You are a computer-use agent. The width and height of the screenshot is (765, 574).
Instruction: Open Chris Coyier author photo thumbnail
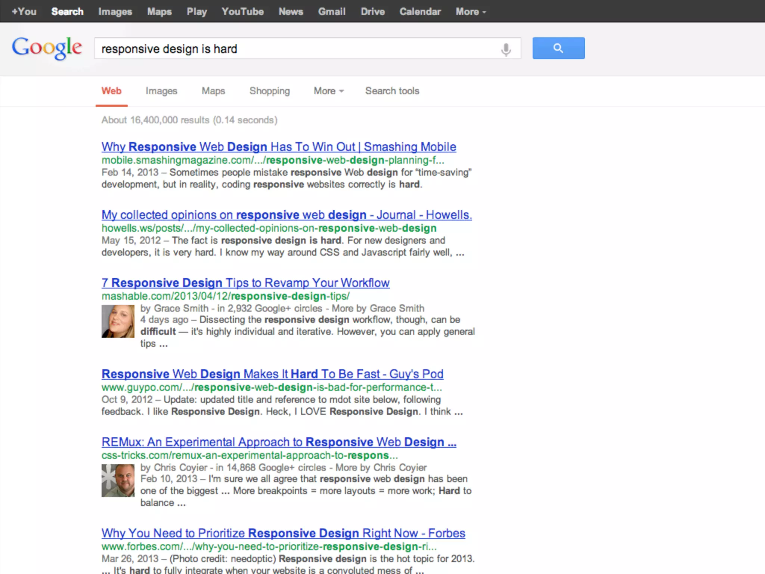coord(118,480)
